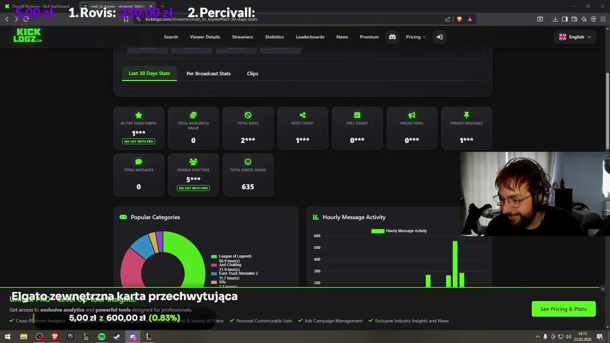Click the Total Kicks coins icon
This screenshot has width=610, height=343.
(193, 115)
